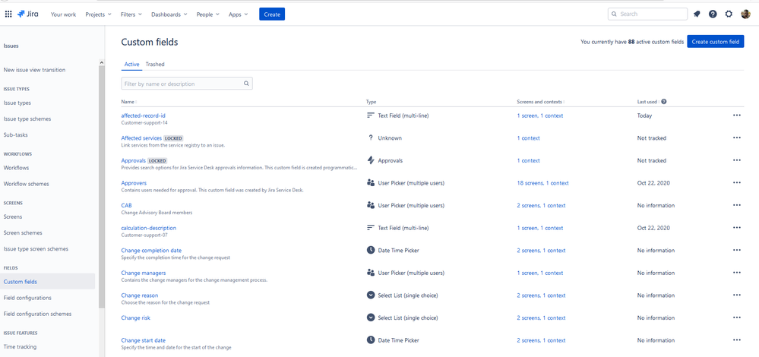Open the more actions menu for Approvers
The height and width of the screenshot is (357, 759).
[x=737, y=183]
